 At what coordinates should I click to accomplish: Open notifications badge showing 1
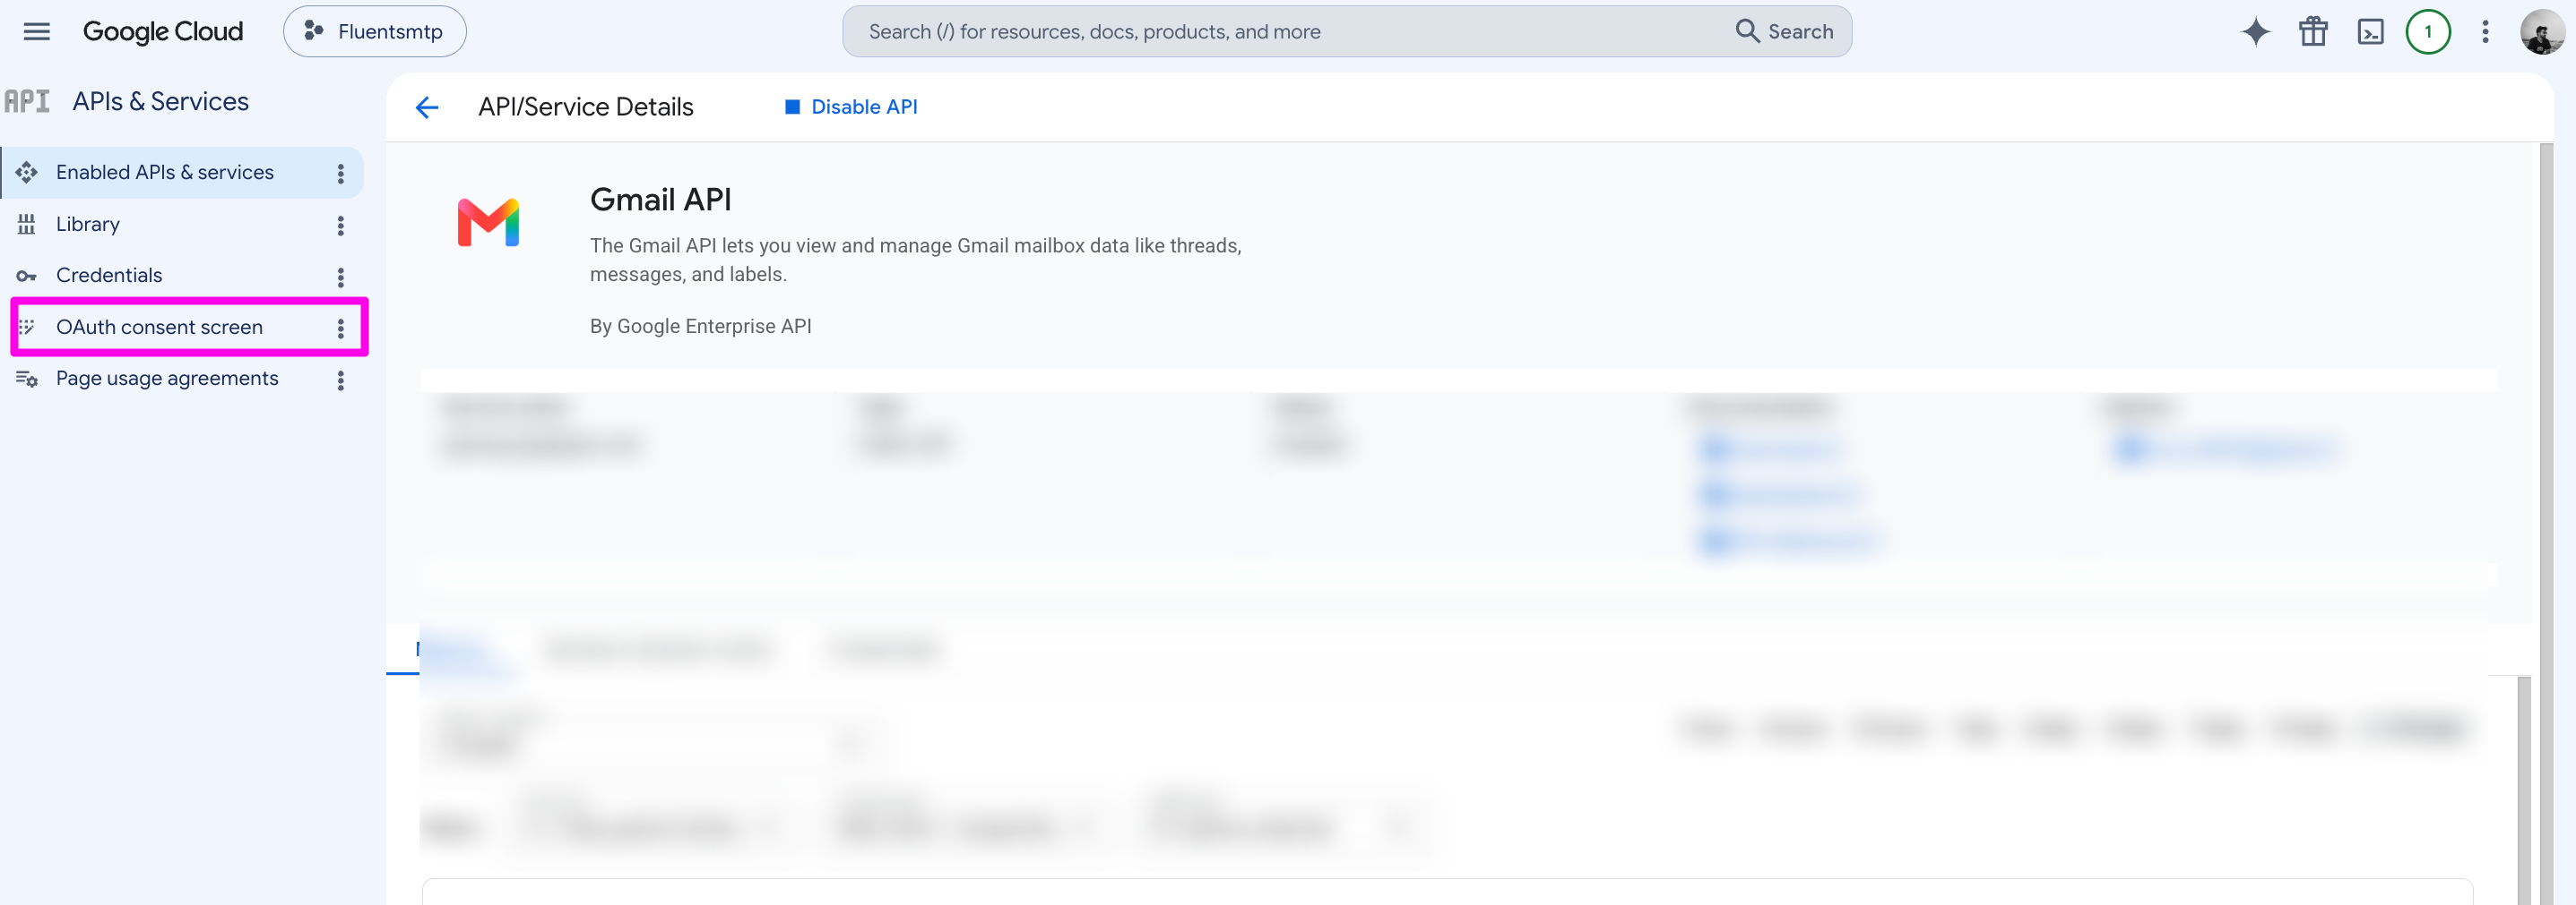[x=2428, y=32]
